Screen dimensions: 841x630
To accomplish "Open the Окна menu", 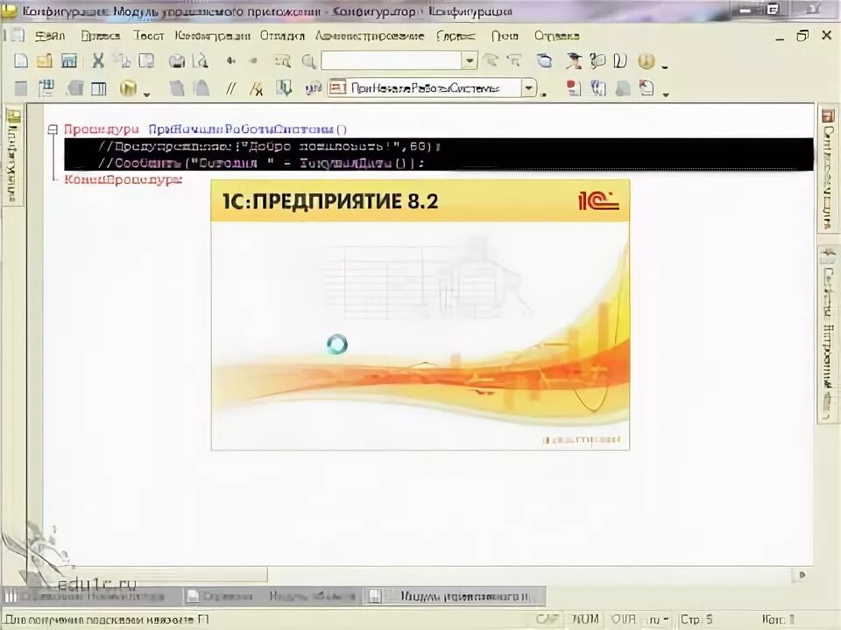I will tap(505, 36).
